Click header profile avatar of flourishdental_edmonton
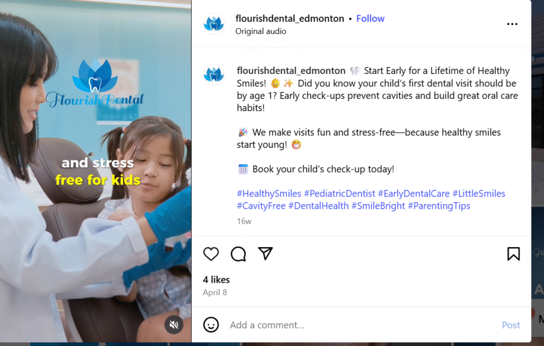Viewport: 544px width, 346px height. coord(214,24)
